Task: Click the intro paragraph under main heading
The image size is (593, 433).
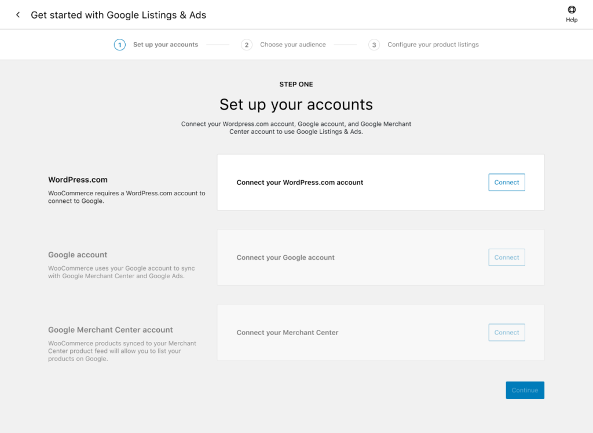Action: [x=296, y=128]
